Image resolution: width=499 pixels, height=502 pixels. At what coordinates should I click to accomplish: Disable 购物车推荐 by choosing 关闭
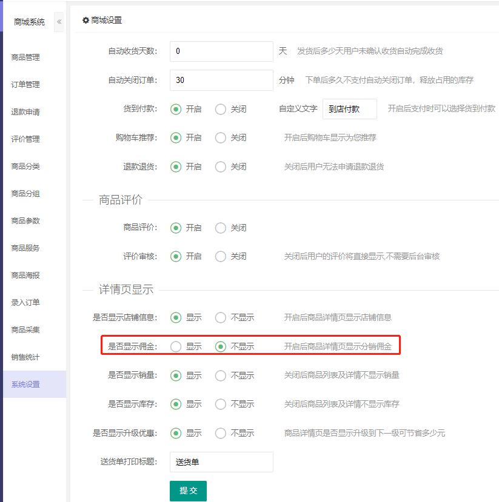(221, 138)
